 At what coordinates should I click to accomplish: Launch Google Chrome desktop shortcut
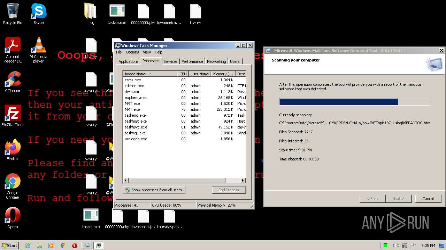(x=13, y=186)
